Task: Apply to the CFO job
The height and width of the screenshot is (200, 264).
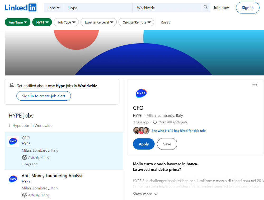Action: (x=144, y=144)
